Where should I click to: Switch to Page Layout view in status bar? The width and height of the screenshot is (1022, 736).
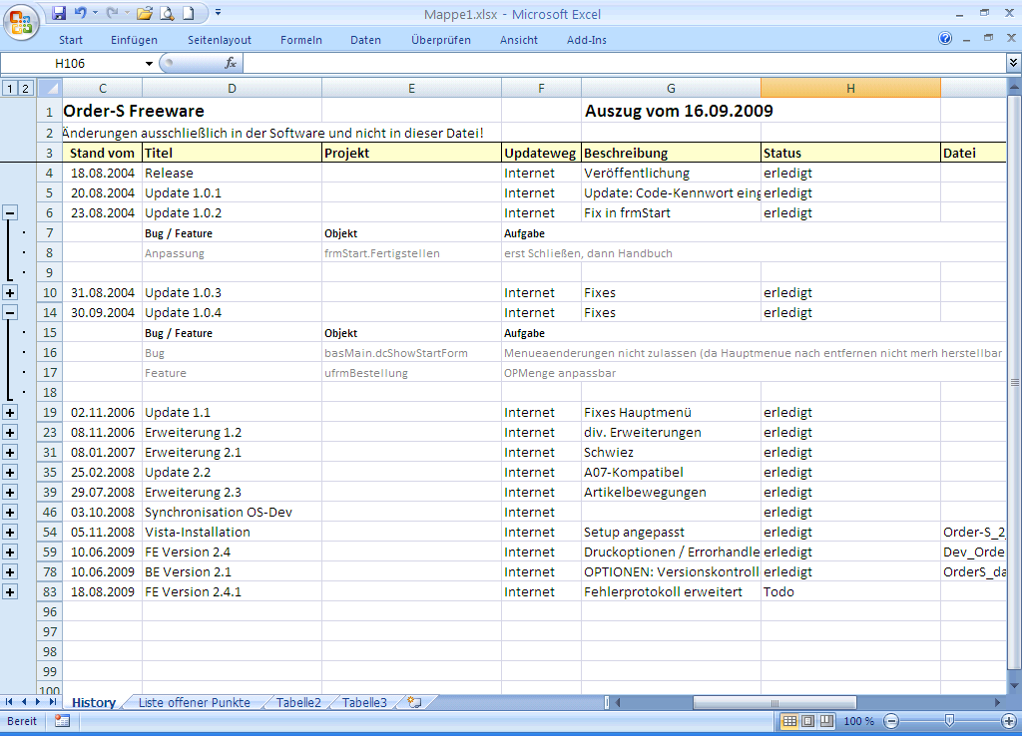807,721
